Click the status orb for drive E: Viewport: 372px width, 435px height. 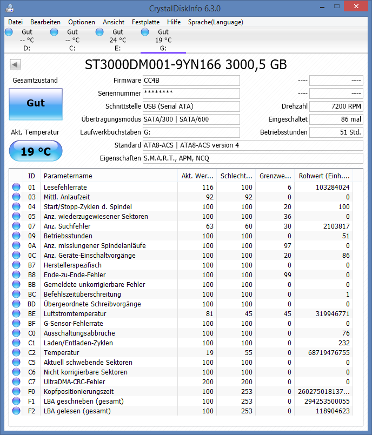(99, 32)
